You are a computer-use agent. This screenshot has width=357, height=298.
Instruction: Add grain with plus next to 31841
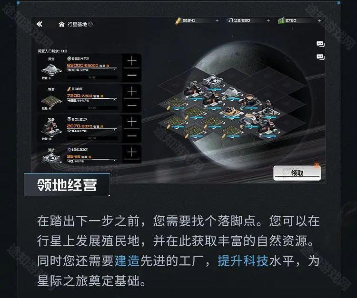(x=217, y=21)
